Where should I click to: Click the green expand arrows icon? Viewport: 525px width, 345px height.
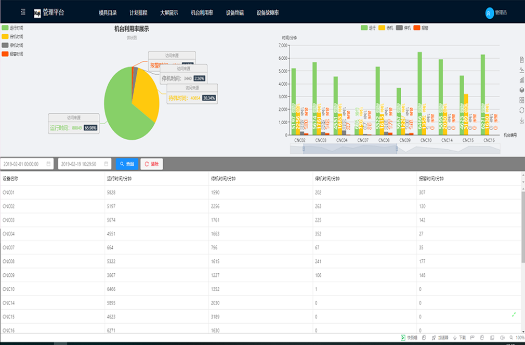pos(514,314)
